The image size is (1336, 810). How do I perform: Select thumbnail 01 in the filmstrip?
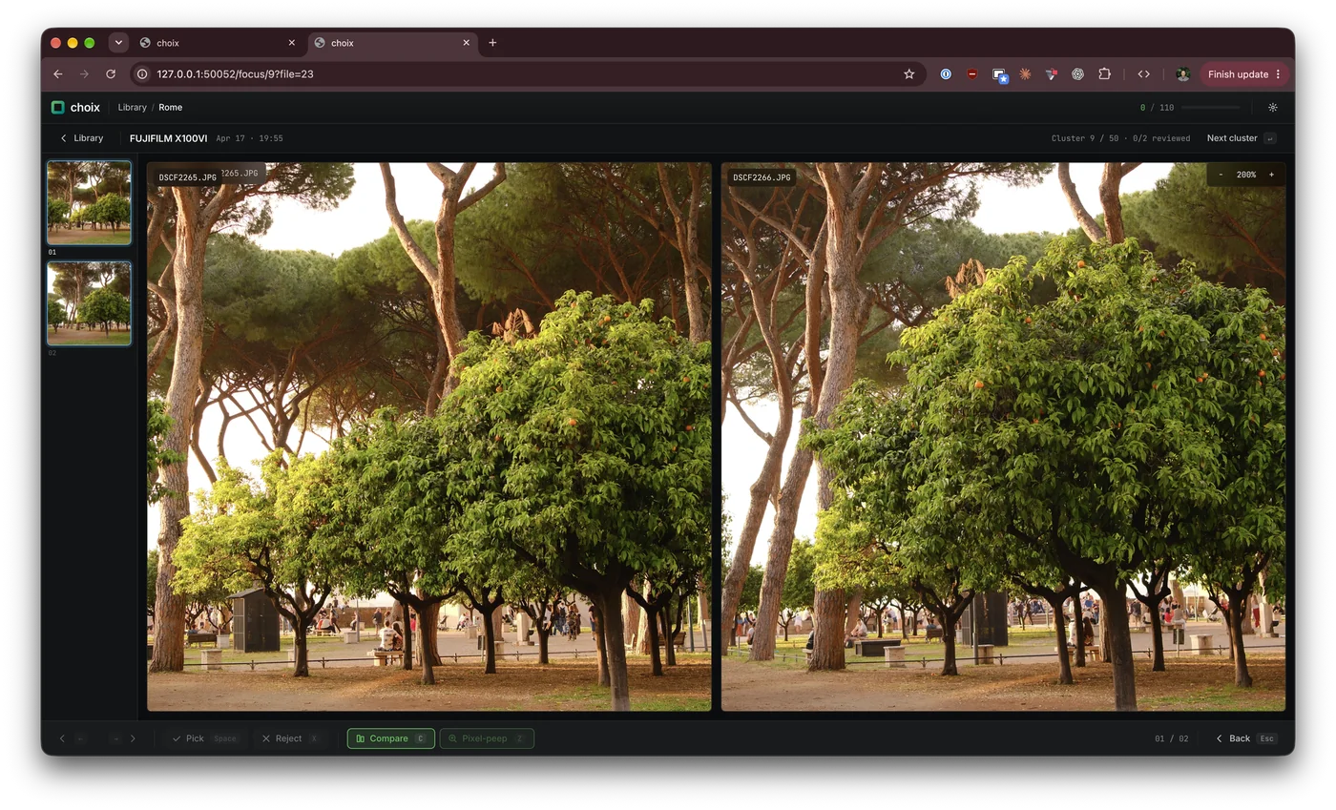tap(89, 202)
